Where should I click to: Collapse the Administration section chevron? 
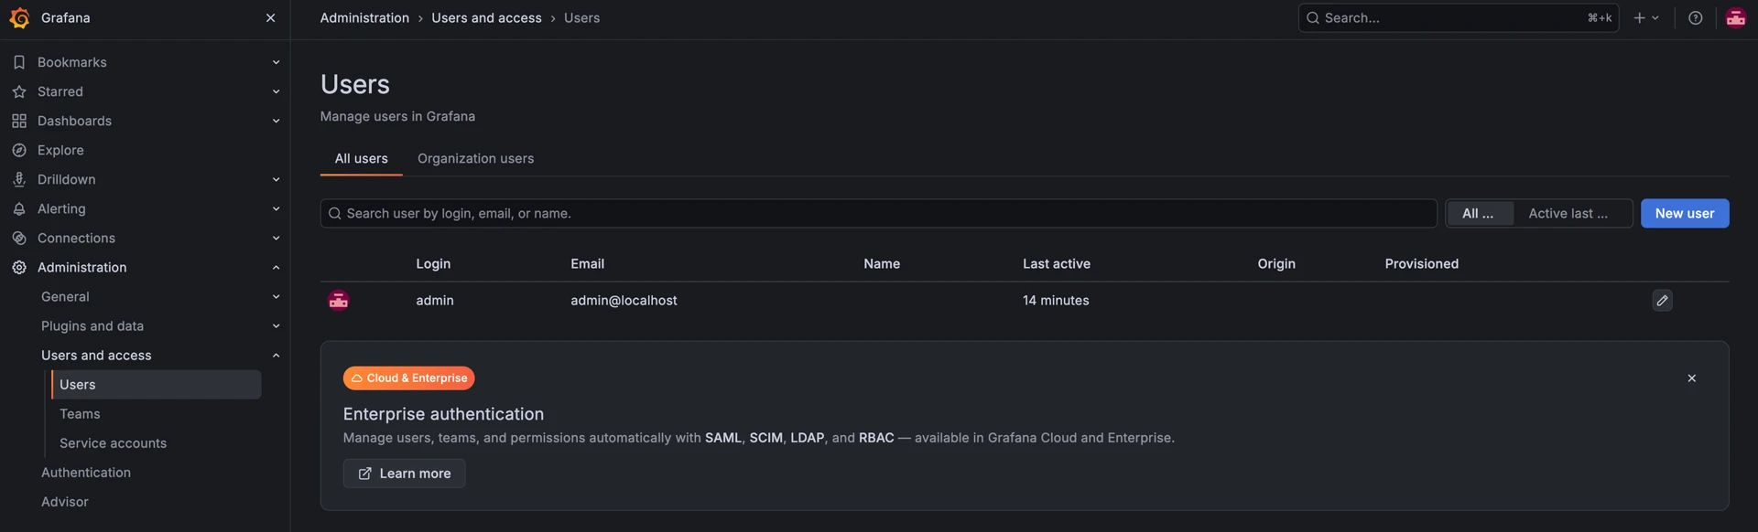(x=276, y=267)
